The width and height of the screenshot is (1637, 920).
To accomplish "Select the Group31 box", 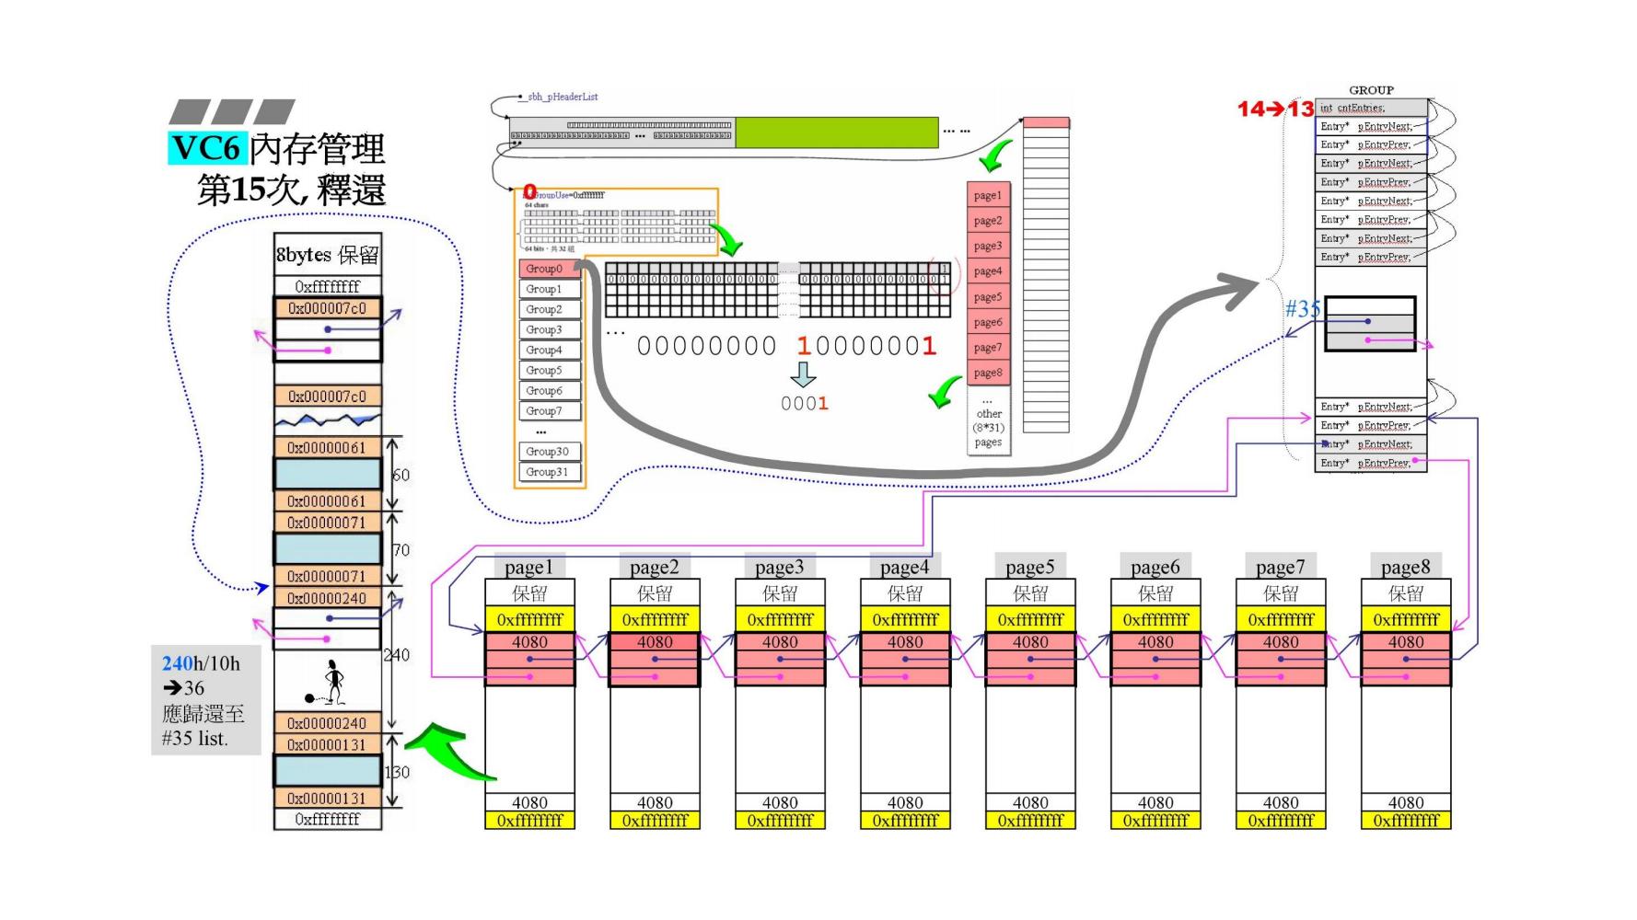I will pos(549,471).
